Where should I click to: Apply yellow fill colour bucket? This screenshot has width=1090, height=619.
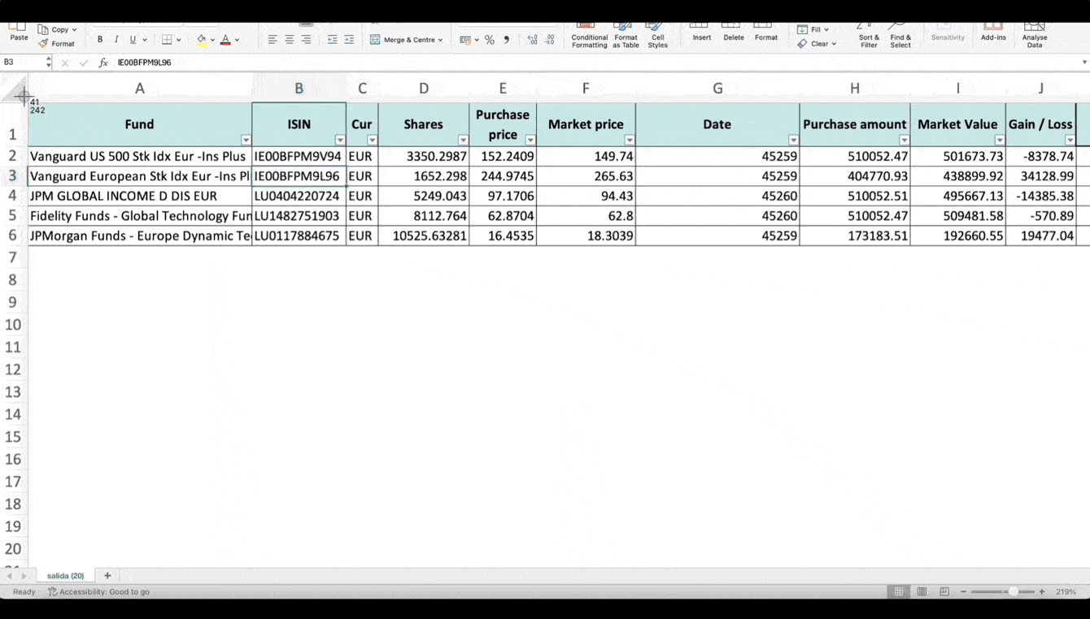click(x=202, y=39)
